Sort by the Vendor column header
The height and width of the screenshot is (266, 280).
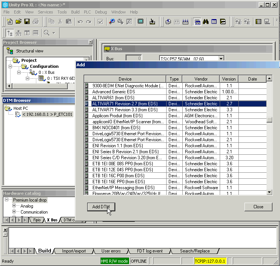coord(201,79)
